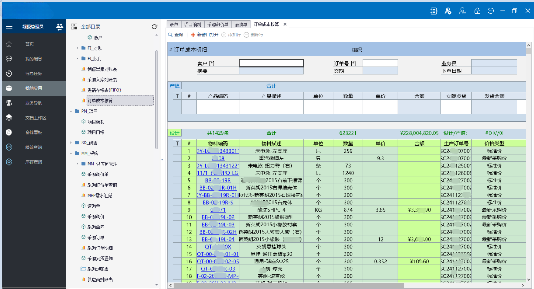The width and height of the screenshot is (534, 289).
Task: Expand the FL_对账 folder
Action: [x=77, y=48]
